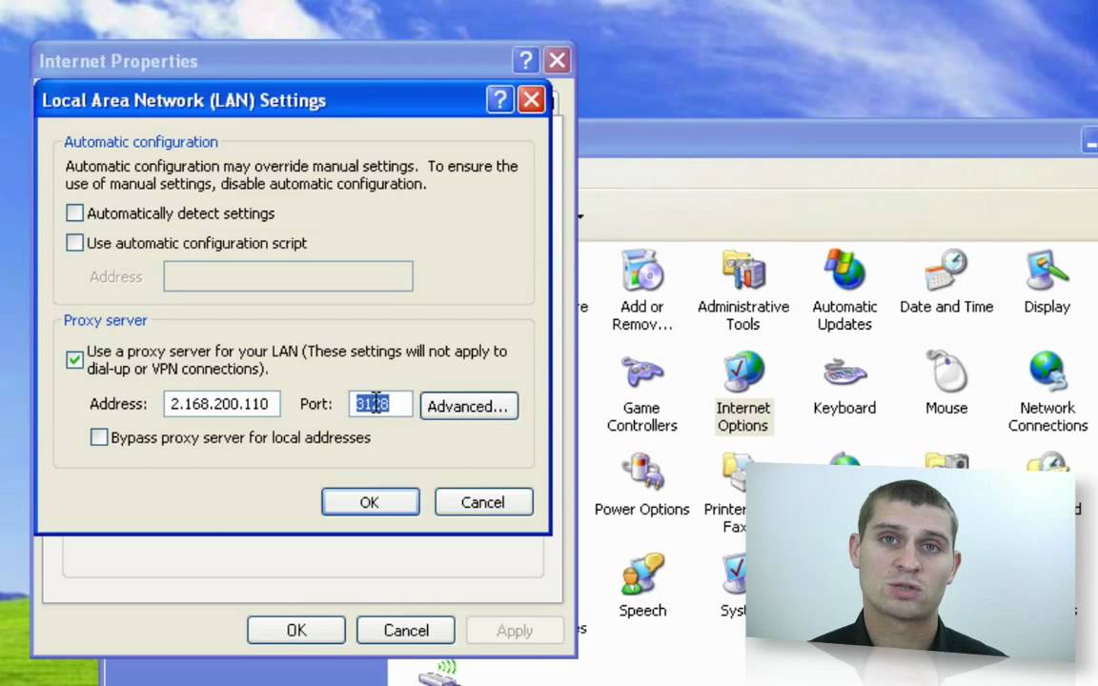Open Administrative Tools in Control Panel

(743, 290)
